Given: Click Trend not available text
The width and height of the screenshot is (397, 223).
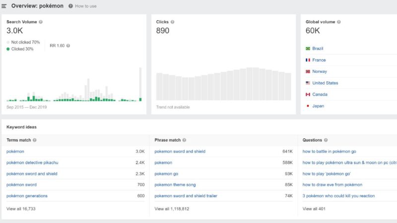Looking at the screenshot, I should pos(173,107).
